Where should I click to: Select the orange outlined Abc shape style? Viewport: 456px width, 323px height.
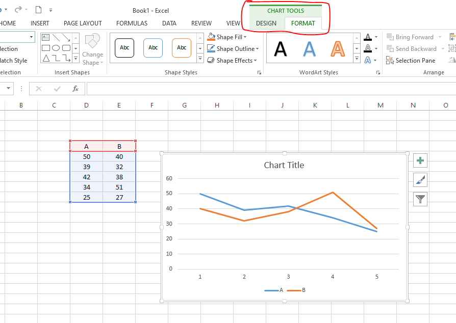(182, 48)
